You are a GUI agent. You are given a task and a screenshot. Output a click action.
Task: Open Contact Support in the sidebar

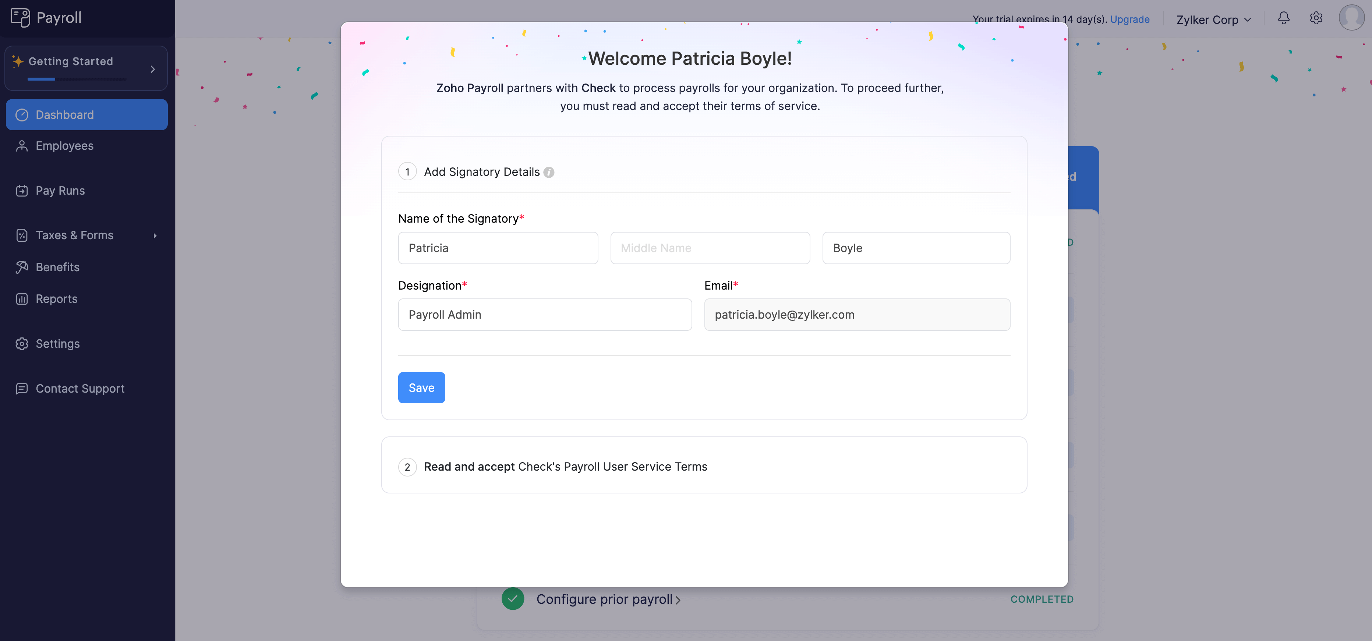tap(80, 389)
